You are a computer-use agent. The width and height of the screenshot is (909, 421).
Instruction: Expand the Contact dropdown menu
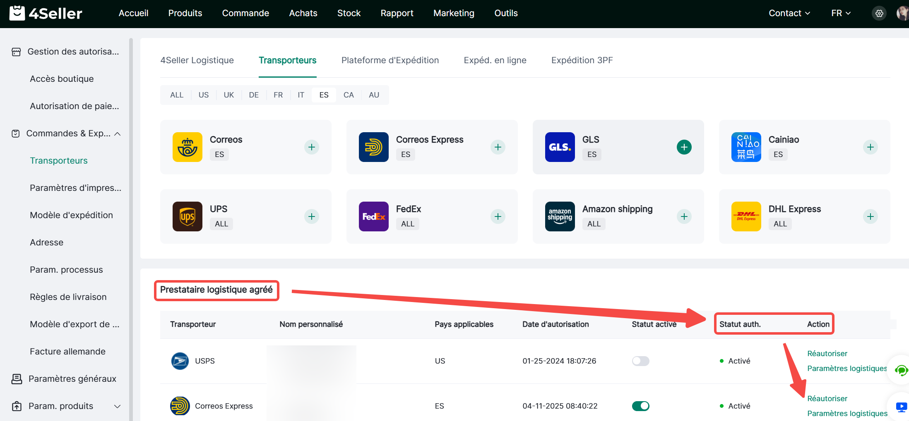pyautogui.click(x=789, y=13)
